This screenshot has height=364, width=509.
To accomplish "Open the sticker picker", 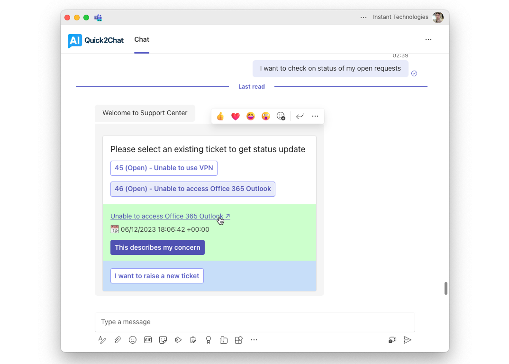I will tap(163, 340).
